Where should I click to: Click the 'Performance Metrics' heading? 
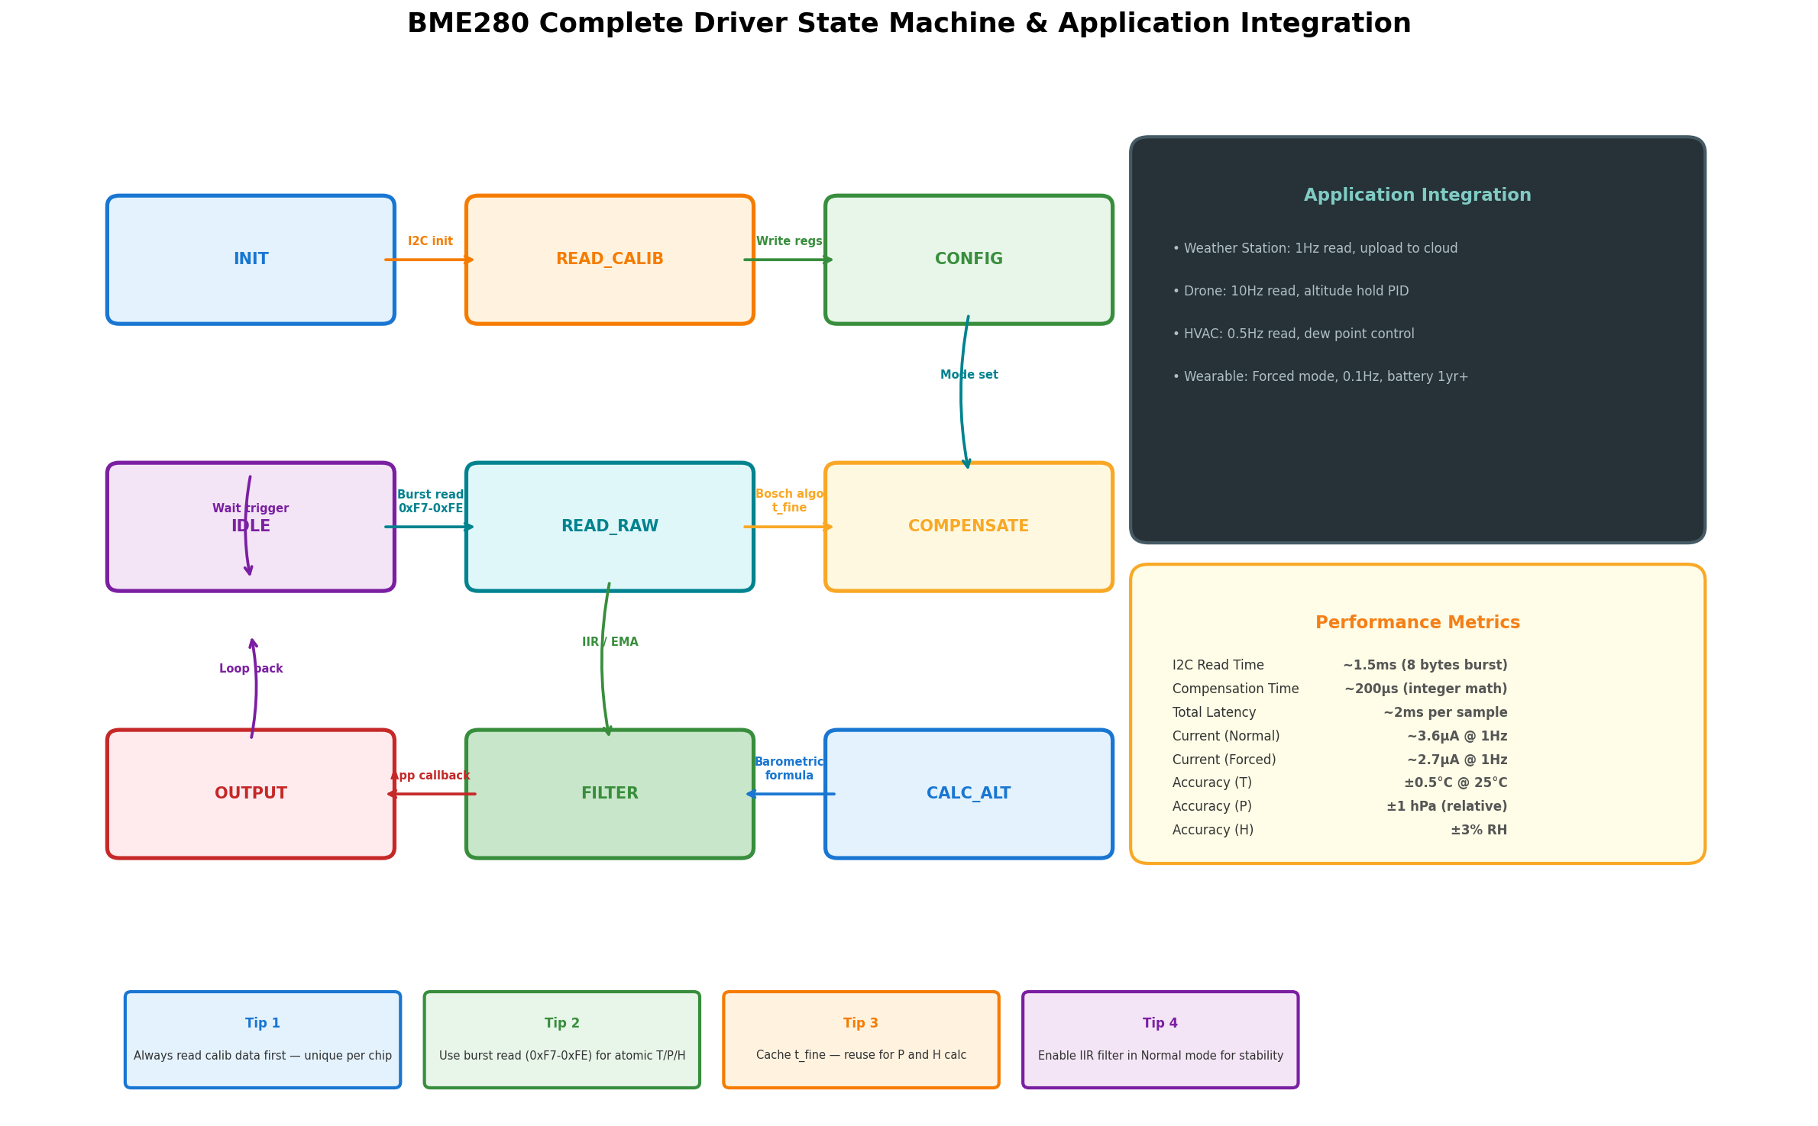1417,623
